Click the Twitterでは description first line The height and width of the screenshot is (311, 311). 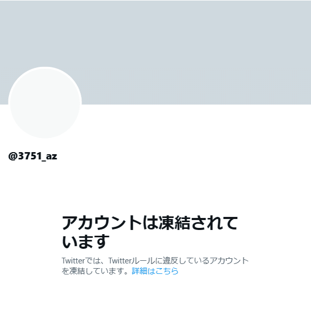coord(155,261)
